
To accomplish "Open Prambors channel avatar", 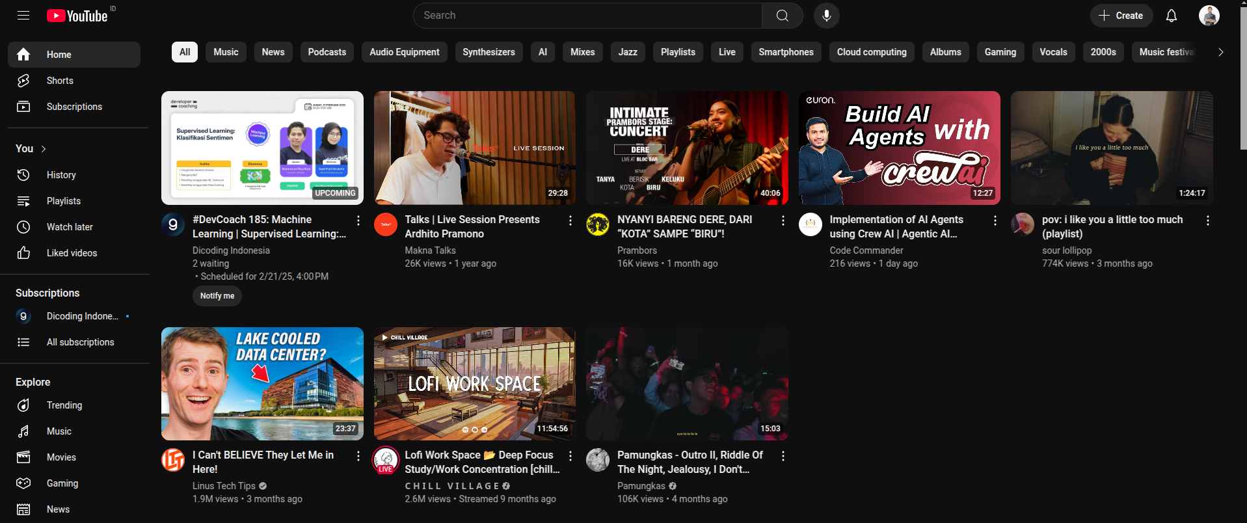I will (x=598, y=225).
